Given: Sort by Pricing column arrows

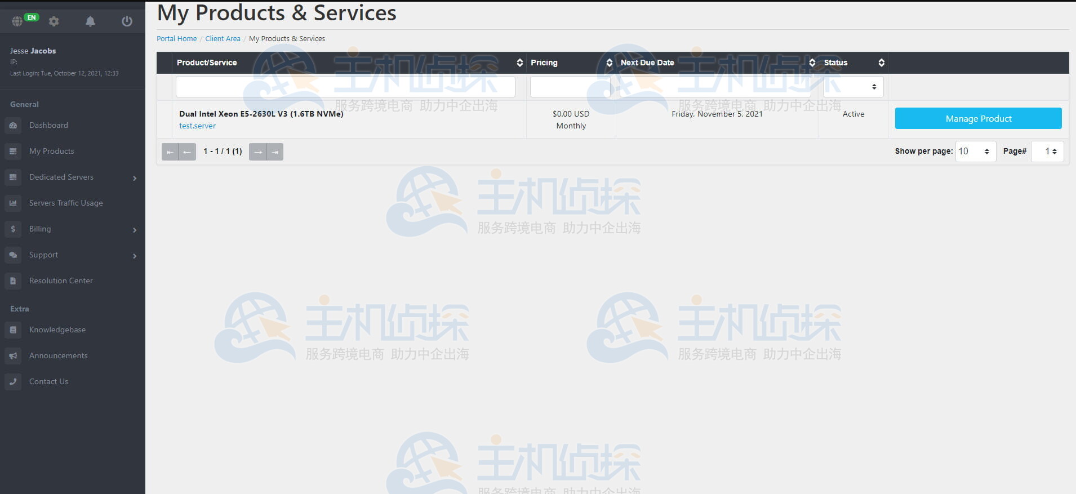Looking at the screenshot, I should click(609, 63).
